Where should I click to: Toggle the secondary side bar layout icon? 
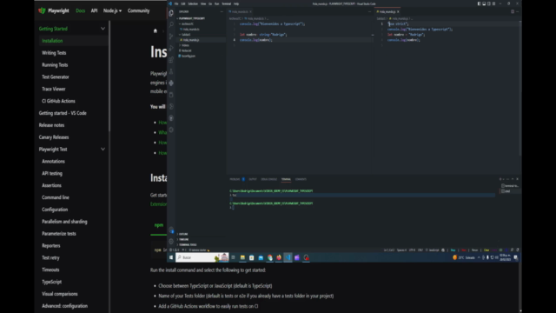pos(488,3)
